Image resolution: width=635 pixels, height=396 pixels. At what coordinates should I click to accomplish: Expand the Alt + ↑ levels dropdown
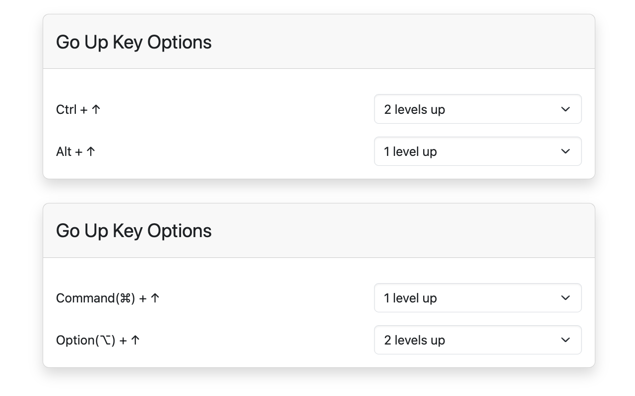(477, 151)
